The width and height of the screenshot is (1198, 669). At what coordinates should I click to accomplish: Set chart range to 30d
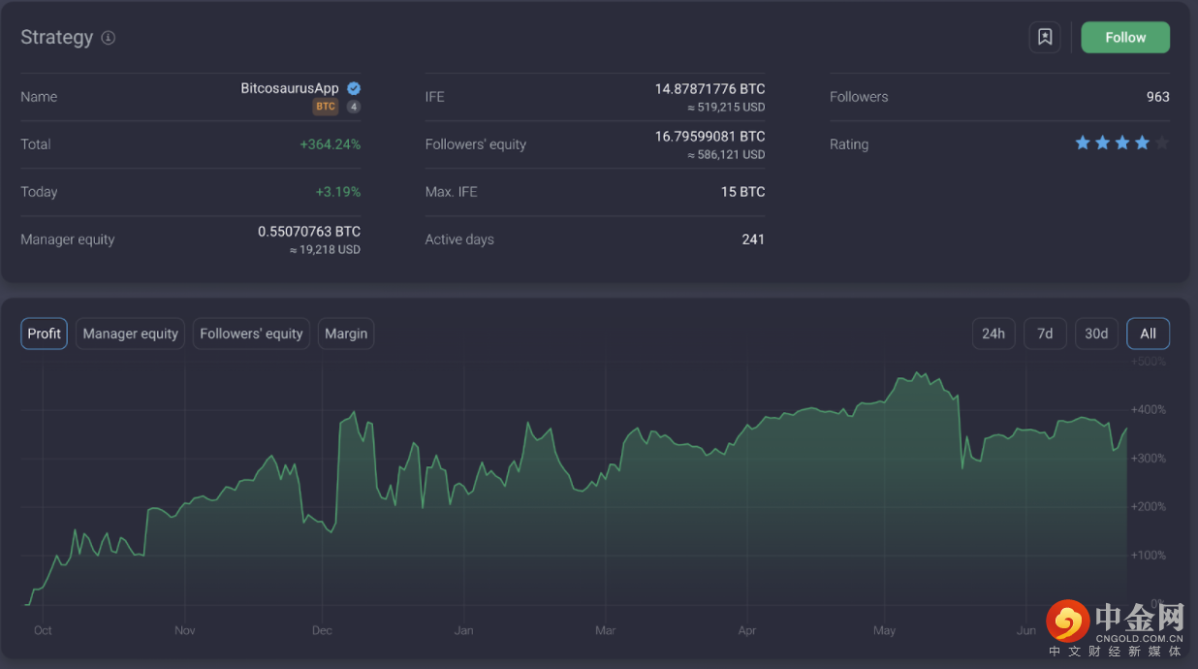coord(1096,334)
